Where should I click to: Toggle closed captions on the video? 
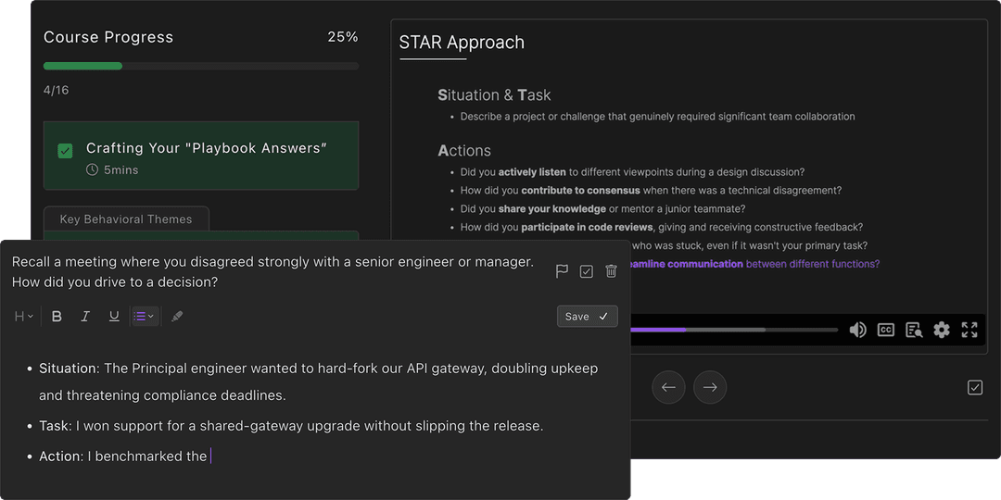886,330
